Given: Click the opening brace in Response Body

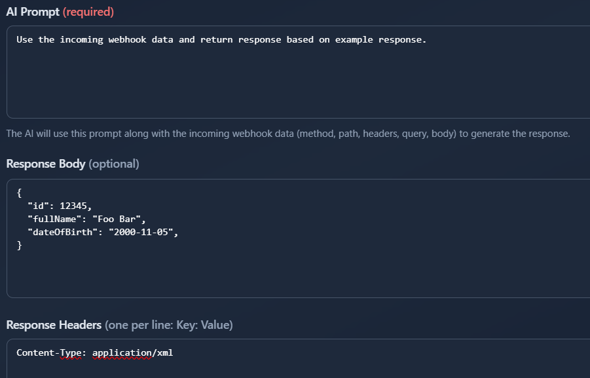Looking at the screenshot, I should [x=18, y=193].
